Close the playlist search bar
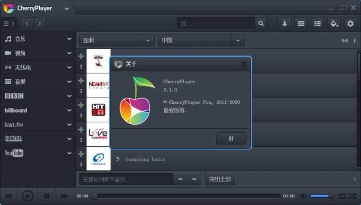Screen dimensions: 361x205 [355, 179]
